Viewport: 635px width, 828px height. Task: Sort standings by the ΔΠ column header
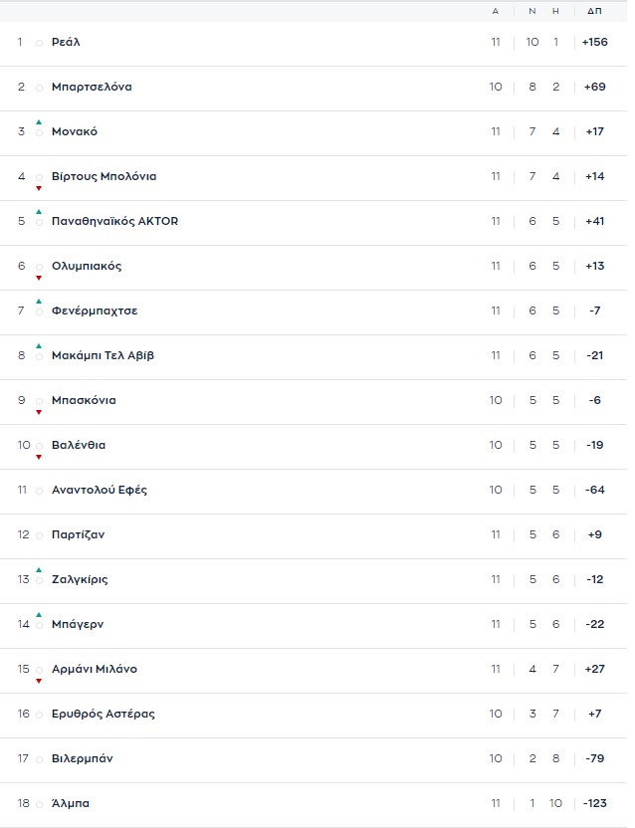pos(594,11)
